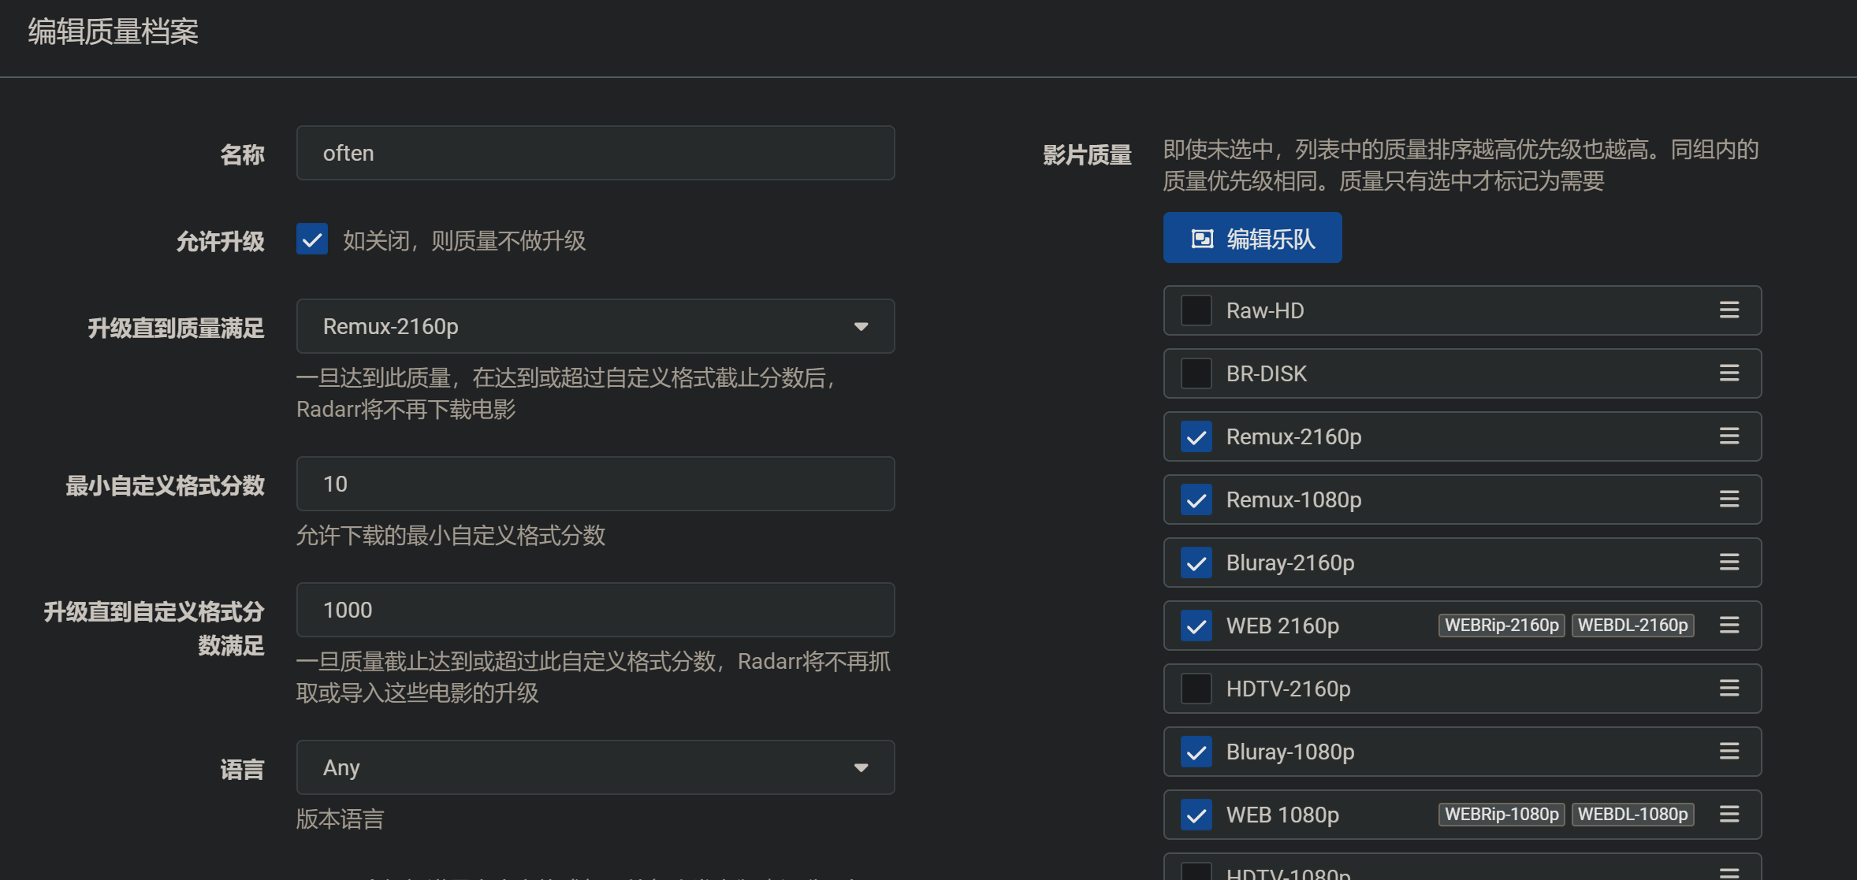Click the reorder handle beside Remux-1080p

pyautogui.click(x=1729, y=499)
